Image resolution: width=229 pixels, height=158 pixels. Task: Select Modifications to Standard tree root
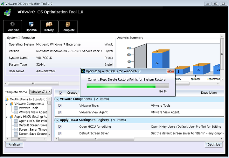pyautogui.click(x=28, y=99)
